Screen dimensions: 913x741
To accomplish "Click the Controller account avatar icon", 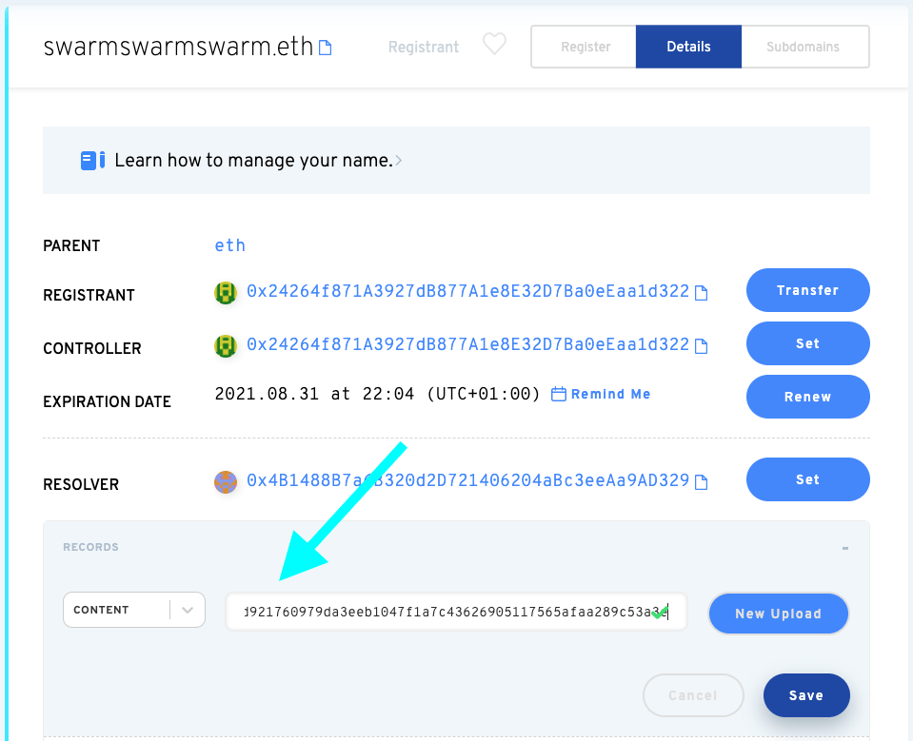I will [226, 346].
